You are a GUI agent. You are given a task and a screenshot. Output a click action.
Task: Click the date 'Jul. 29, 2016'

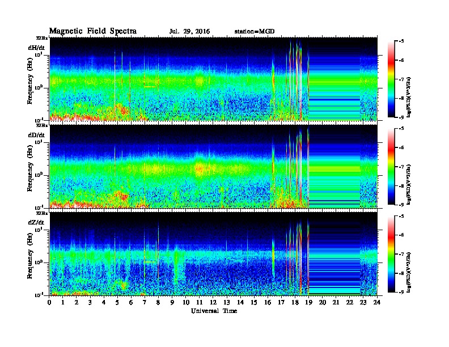[x=189, y=32]
